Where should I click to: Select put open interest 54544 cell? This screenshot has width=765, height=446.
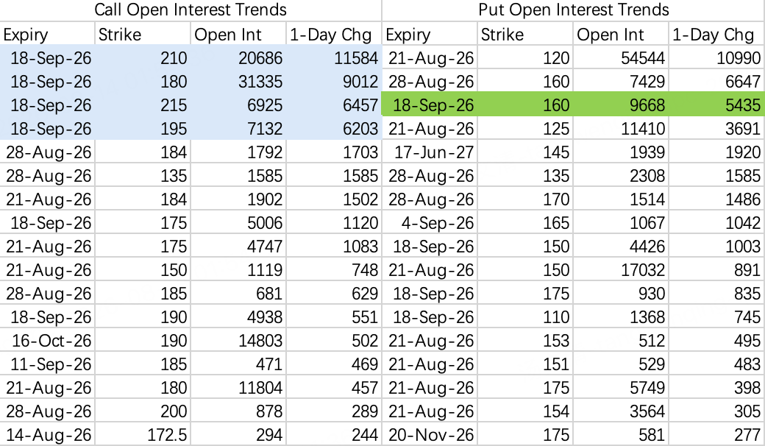click(x=621, y=57)
